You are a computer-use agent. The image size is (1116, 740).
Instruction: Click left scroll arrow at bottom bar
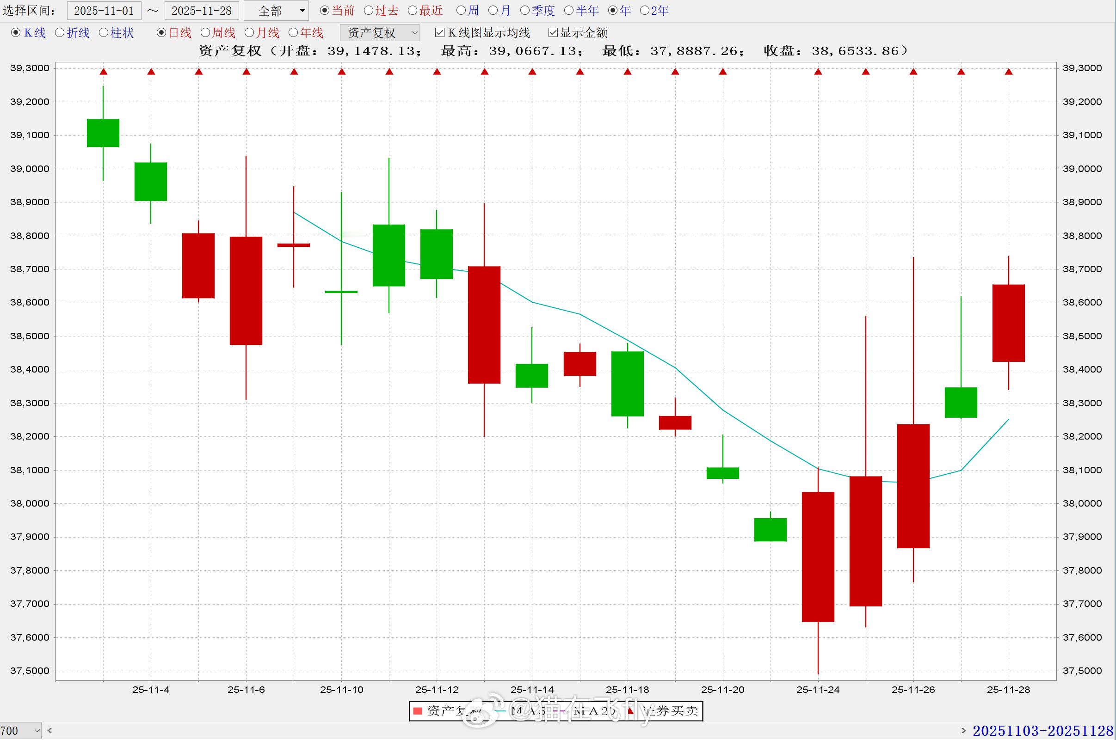tap(50, 731)
